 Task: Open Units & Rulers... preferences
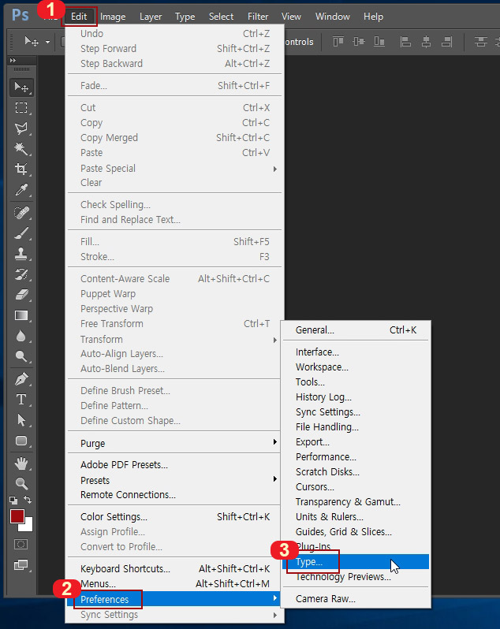click(x=356, y=517)
